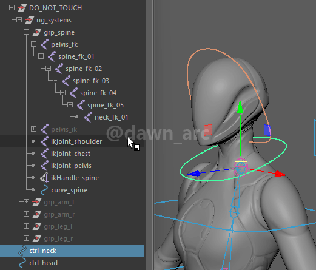The image size is (316, 270).
Task: Select the ikHandle_spine label
Action: click(x=75, y=178)
